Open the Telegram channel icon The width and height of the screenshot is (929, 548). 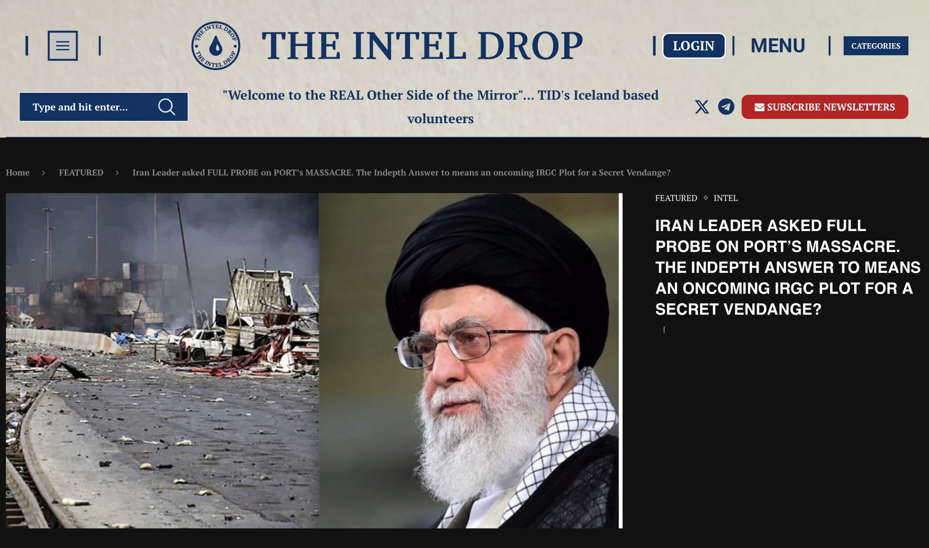[x=726, y=107]
